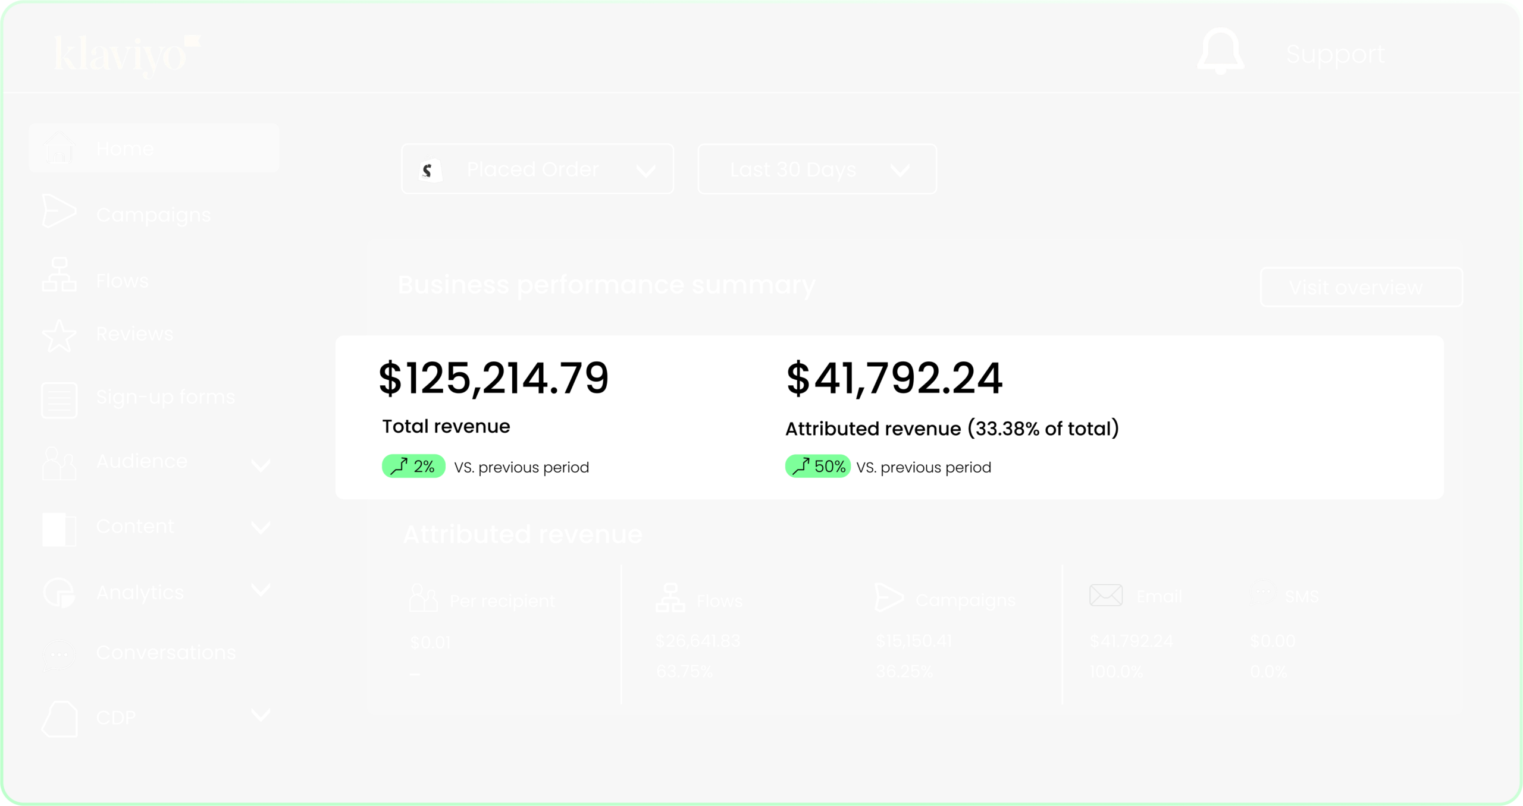The image size is (1523, 806).
Task: Click the Campaigns icon in sidebar
Action: coord(58,215)
